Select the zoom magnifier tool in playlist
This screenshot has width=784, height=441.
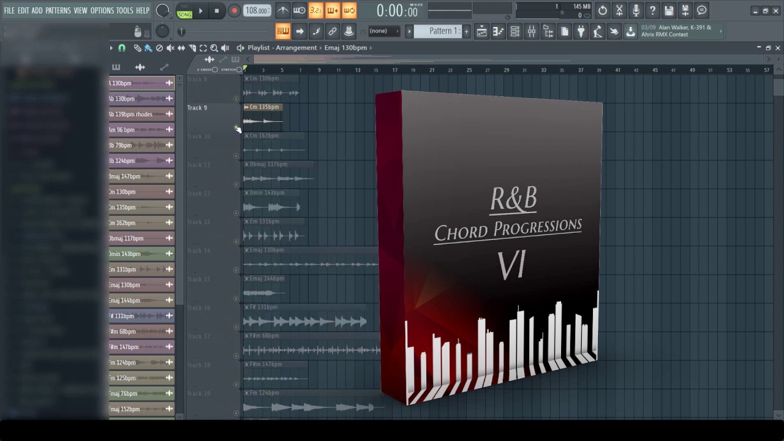click(x=214, y=48)
